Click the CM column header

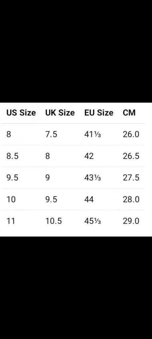tap(129, 113)
